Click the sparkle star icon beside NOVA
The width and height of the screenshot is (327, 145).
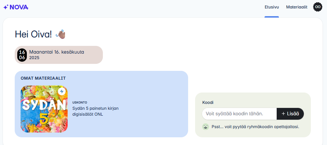pos(6,7)
